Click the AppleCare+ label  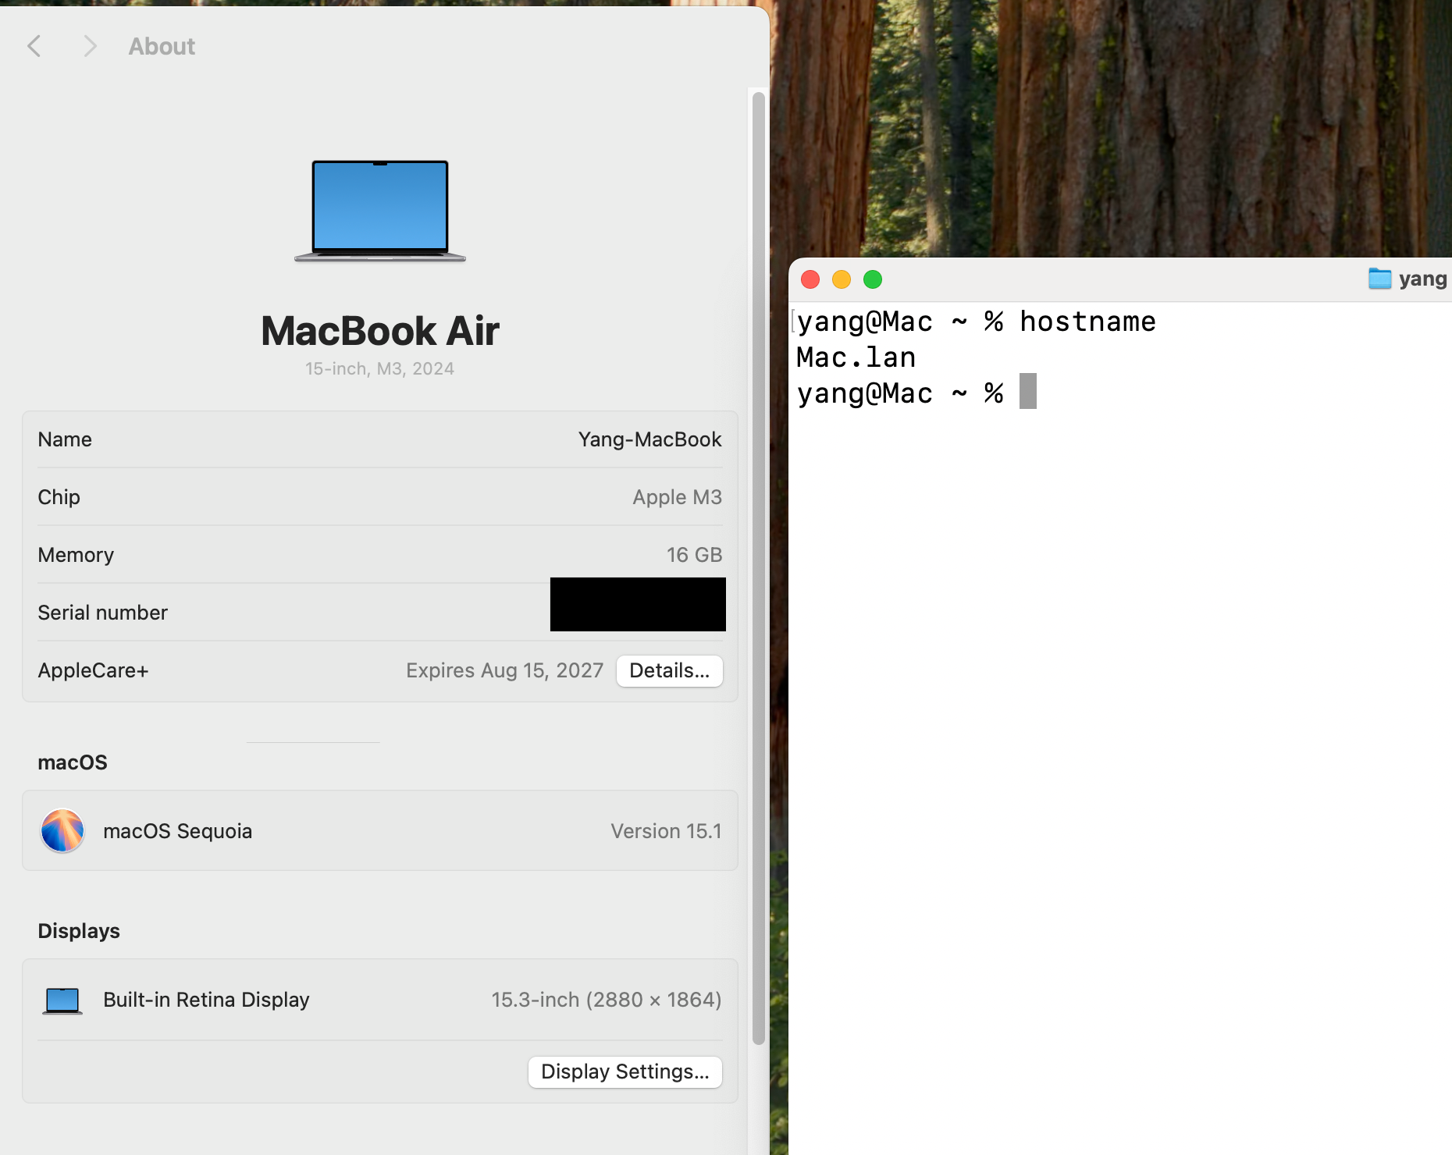pyautogui.click(x=93, y=670)
